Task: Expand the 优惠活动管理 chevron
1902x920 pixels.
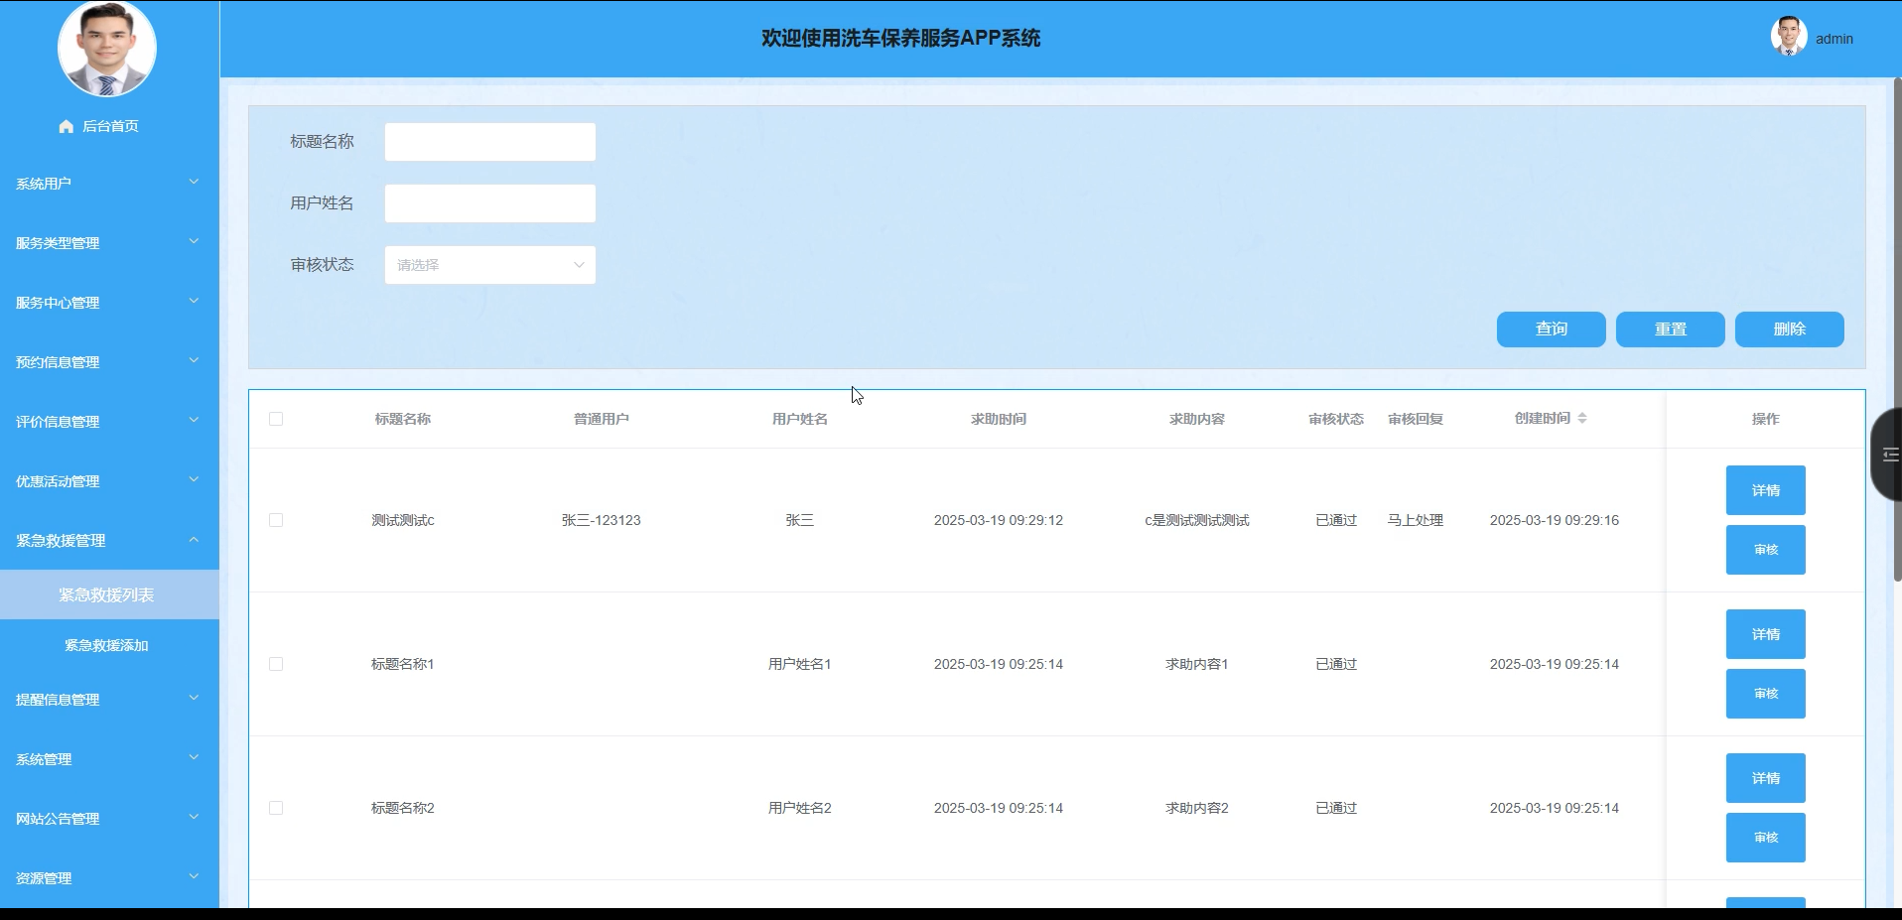Action: tap(194, 480)
